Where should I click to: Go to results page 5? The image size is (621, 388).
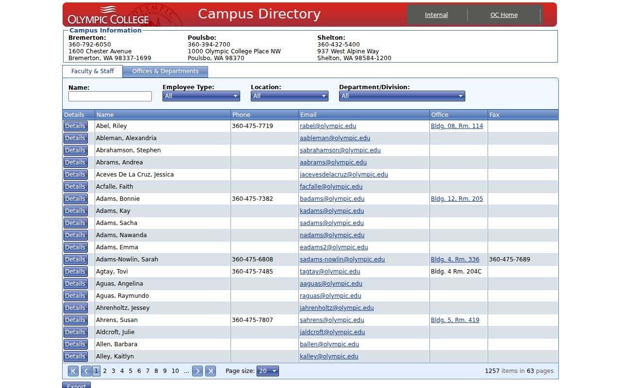(x=131, y=371)
